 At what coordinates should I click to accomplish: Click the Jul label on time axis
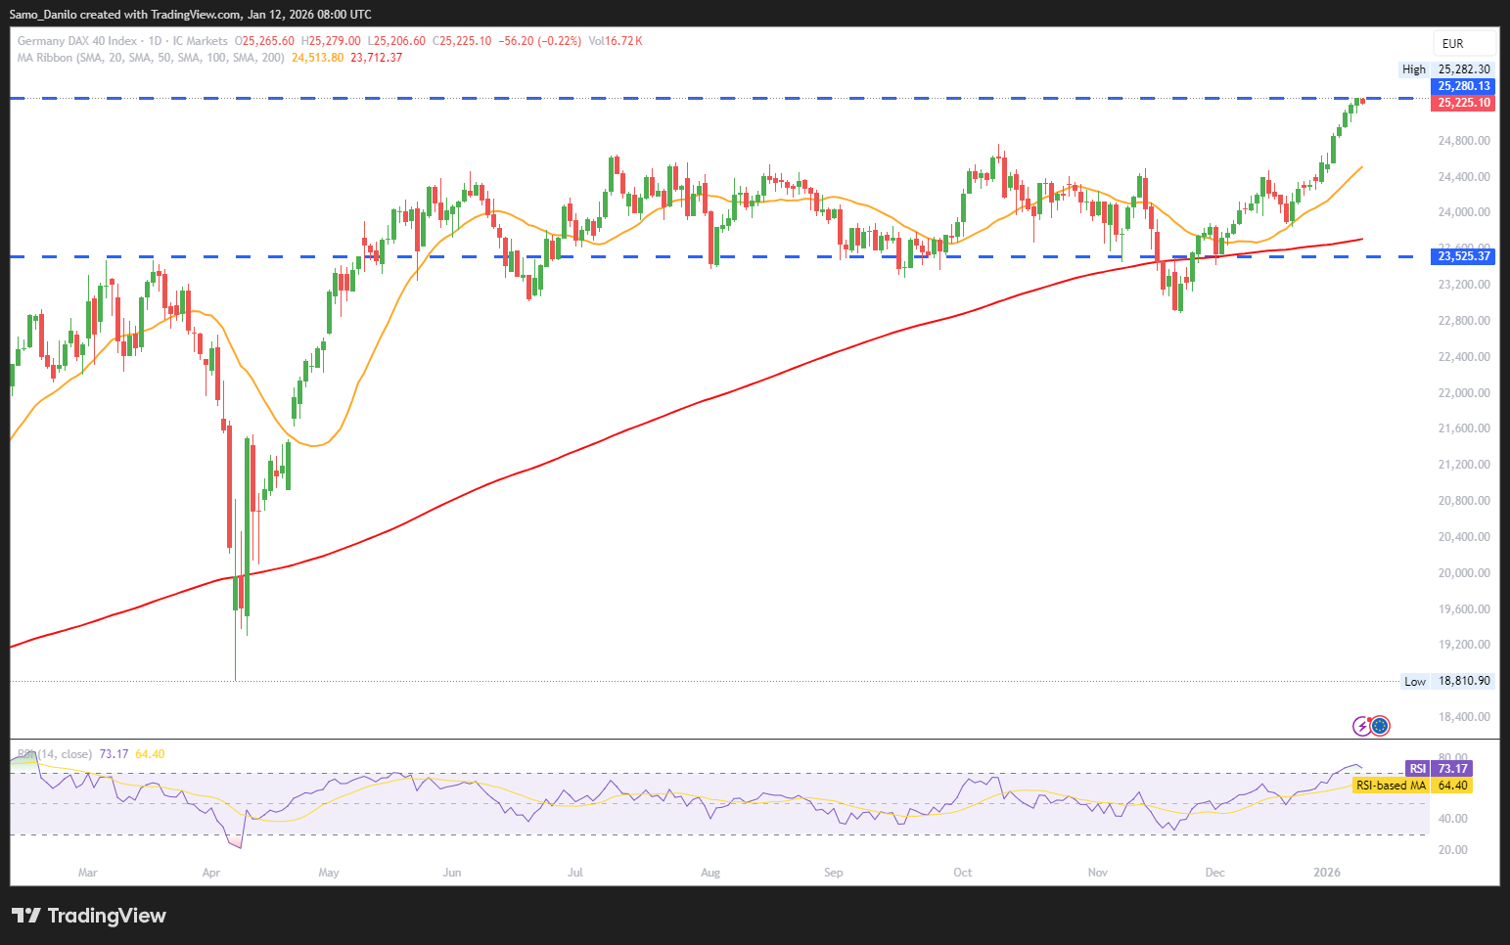pos(575,872)
